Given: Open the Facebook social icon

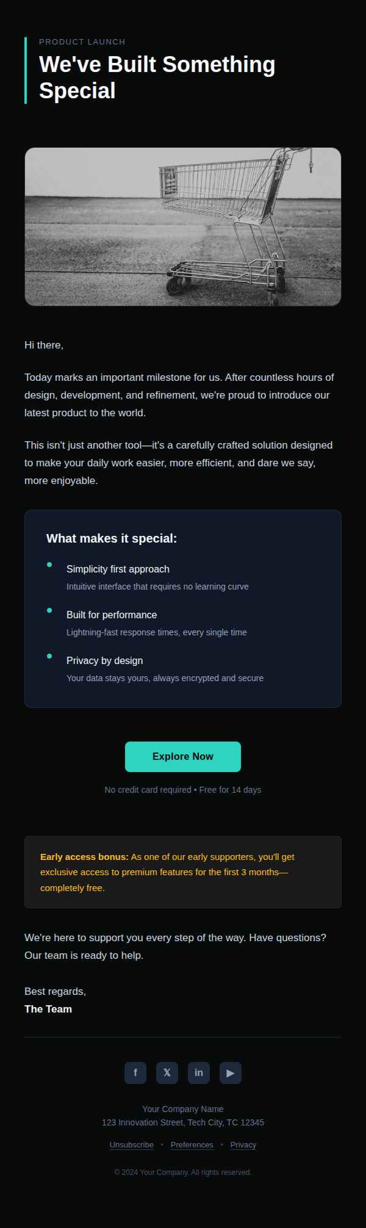Looking at the screenshot, I should pyautogui.click(x=135, y=1072).
